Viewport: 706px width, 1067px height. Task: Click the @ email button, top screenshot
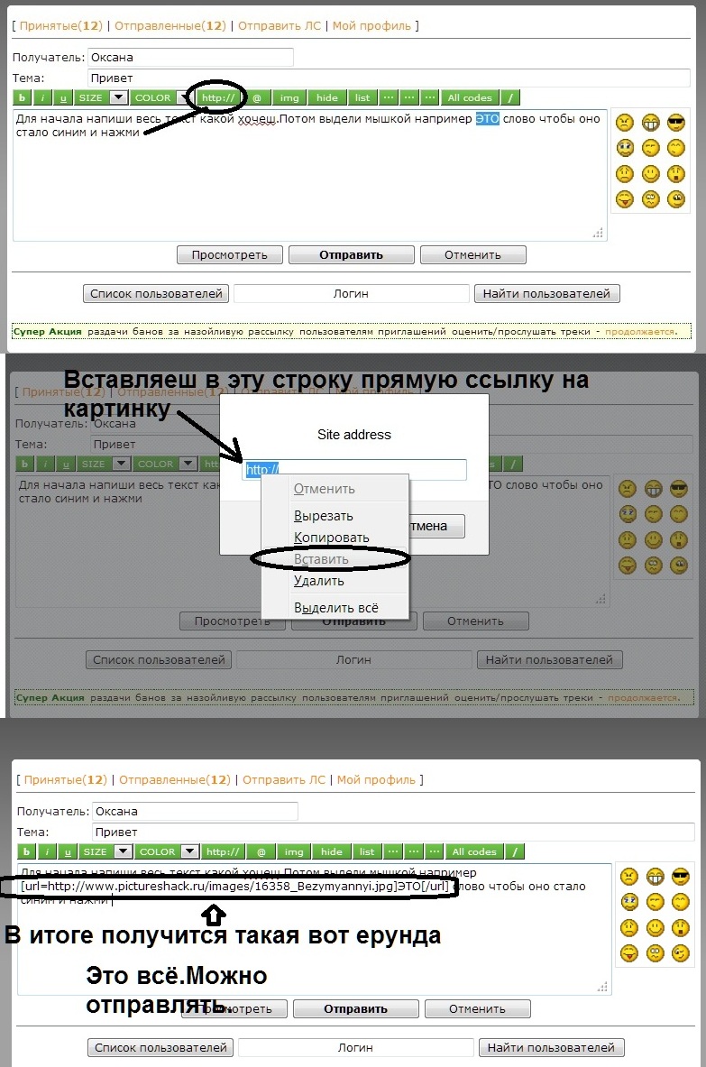[257, 98]
